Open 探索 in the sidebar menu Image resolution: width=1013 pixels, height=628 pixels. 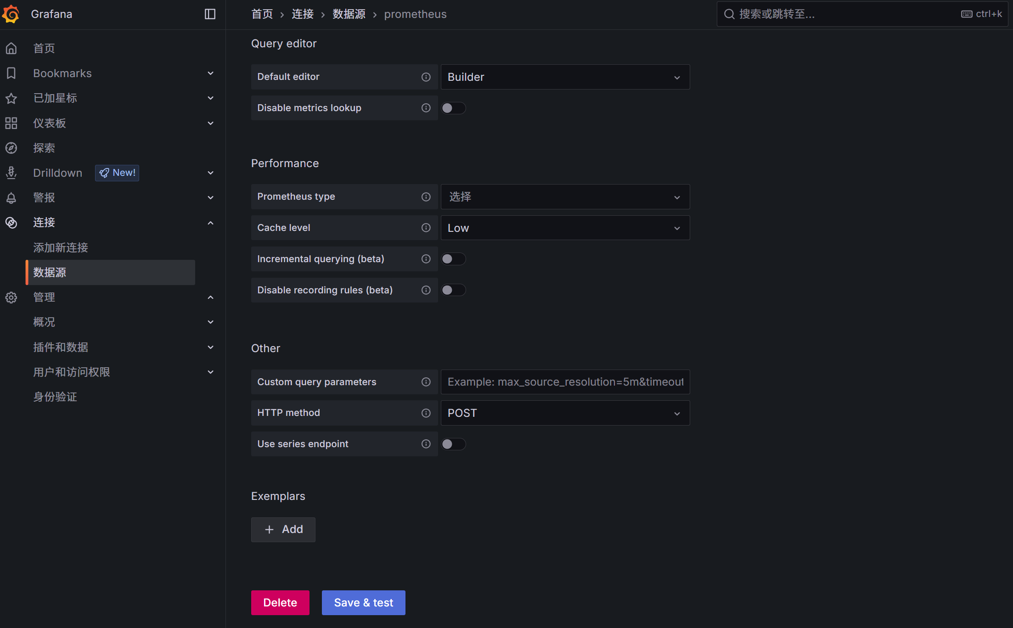[x=44, y=148]
